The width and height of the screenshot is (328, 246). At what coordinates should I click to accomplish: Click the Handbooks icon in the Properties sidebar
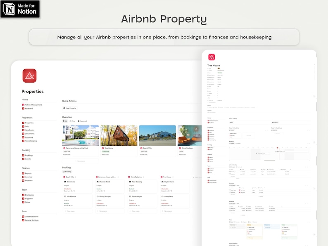pyautogui.click(x=23, y=130)
